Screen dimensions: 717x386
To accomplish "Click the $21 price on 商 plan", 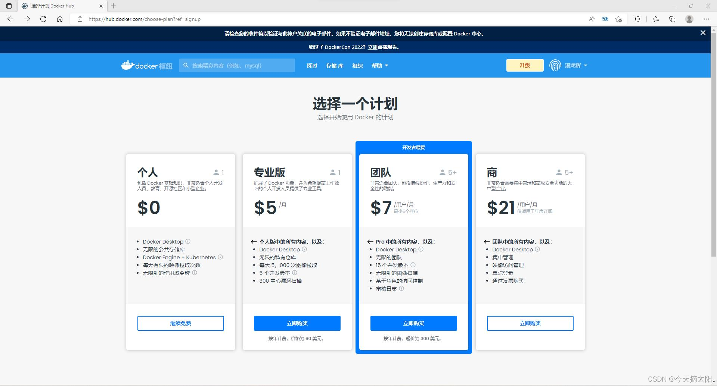I will 501,208.
